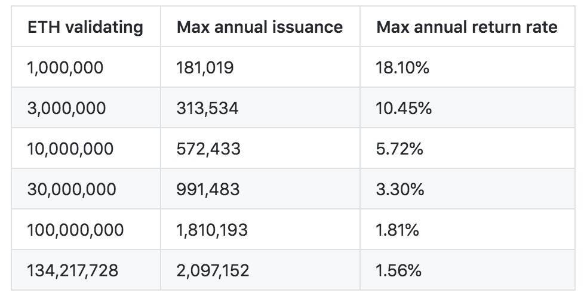This screenshot has height=296, width=584.
Task: Click the 5.72% return rate value
Action: tap(399, 149)
